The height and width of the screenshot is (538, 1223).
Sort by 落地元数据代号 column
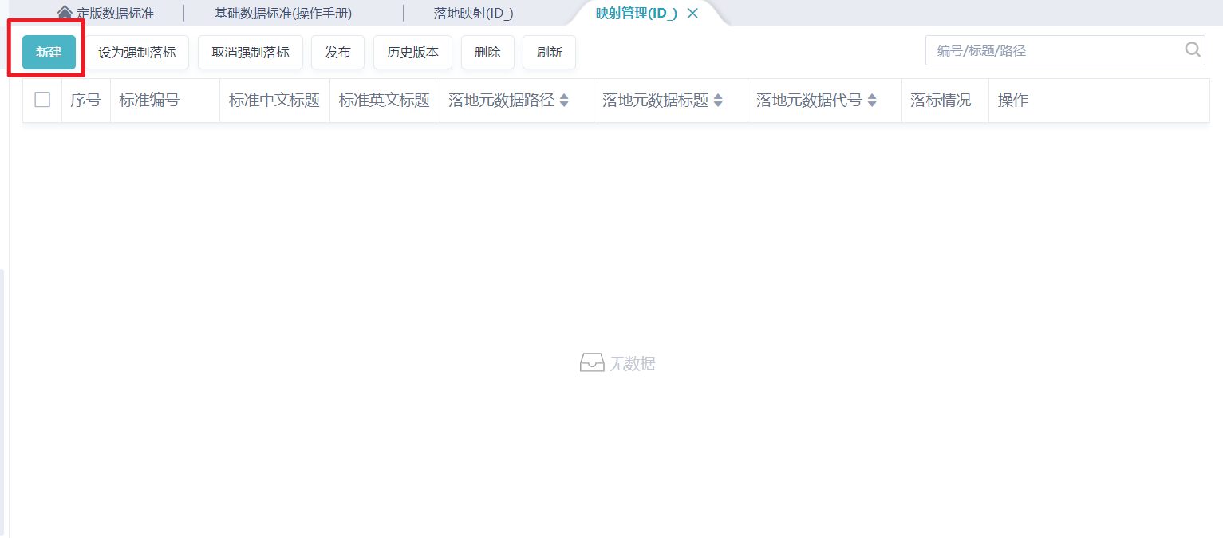(871, 100)
